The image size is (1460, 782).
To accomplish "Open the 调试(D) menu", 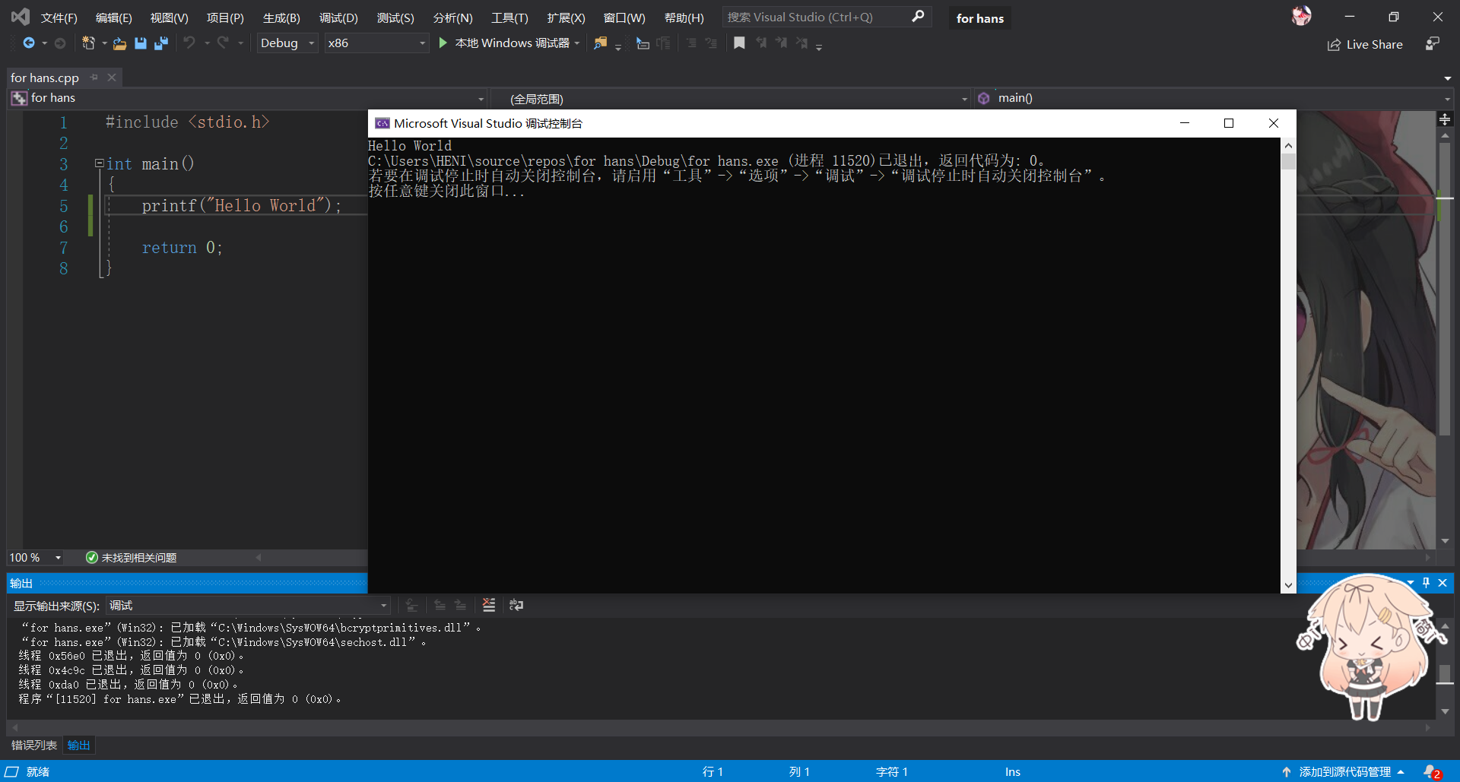I will point(338,17).
